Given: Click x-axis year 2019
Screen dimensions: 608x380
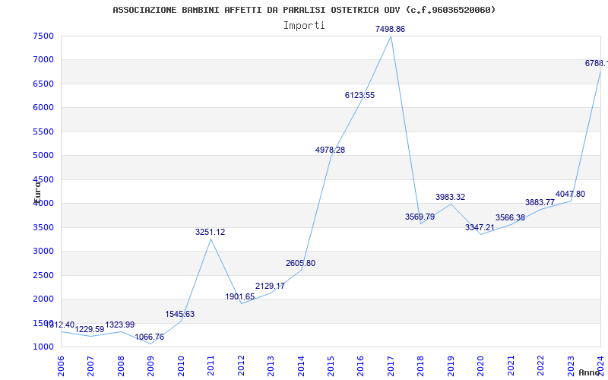Looking at the screenshot, I should click(451, 366).
